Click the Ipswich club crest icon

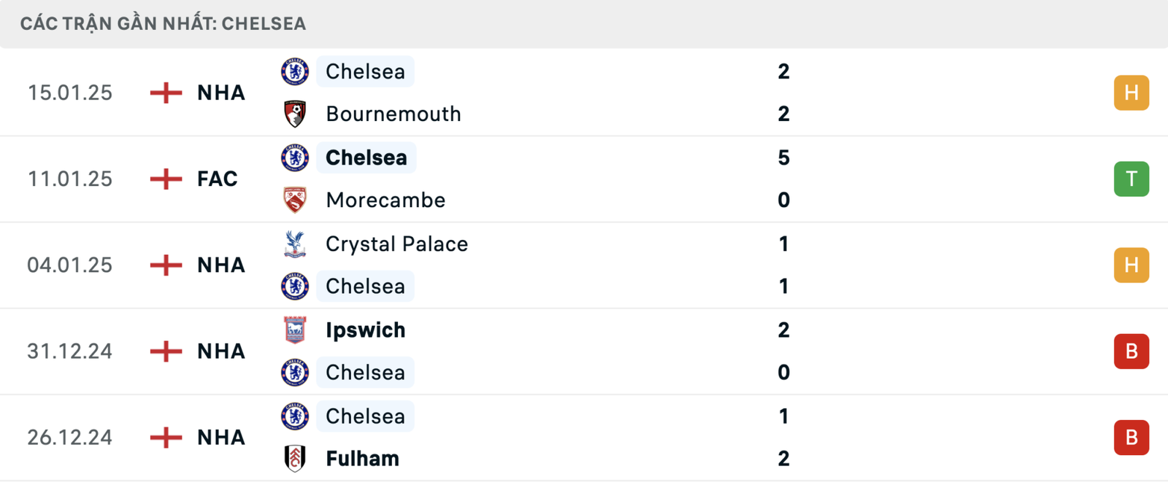click(x=295, y=330)
